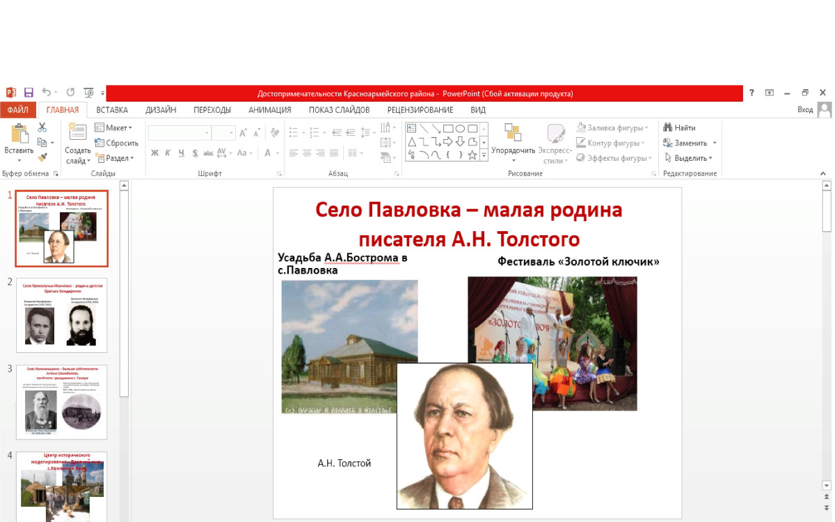
Task: Repeat the last action
Action: (x=70, y=93)
